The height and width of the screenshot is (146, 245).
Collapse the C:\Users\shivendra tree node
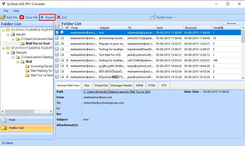tap(13, 39)
